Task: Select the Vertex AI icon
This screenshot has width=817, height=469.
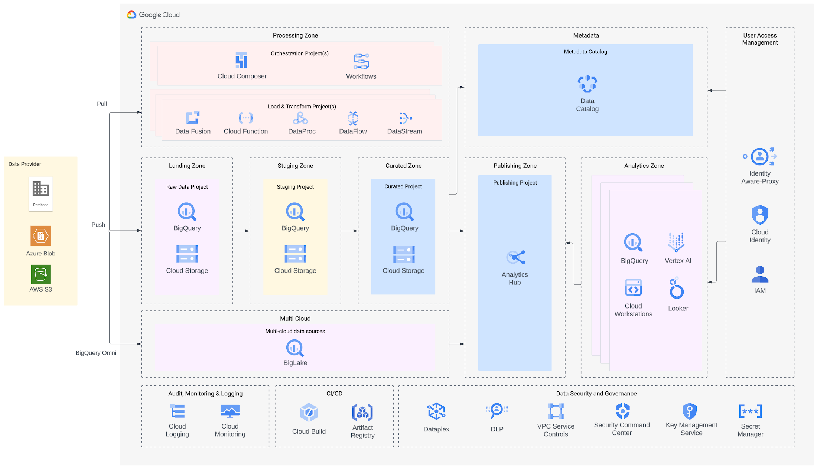Action: pos(676,242)
